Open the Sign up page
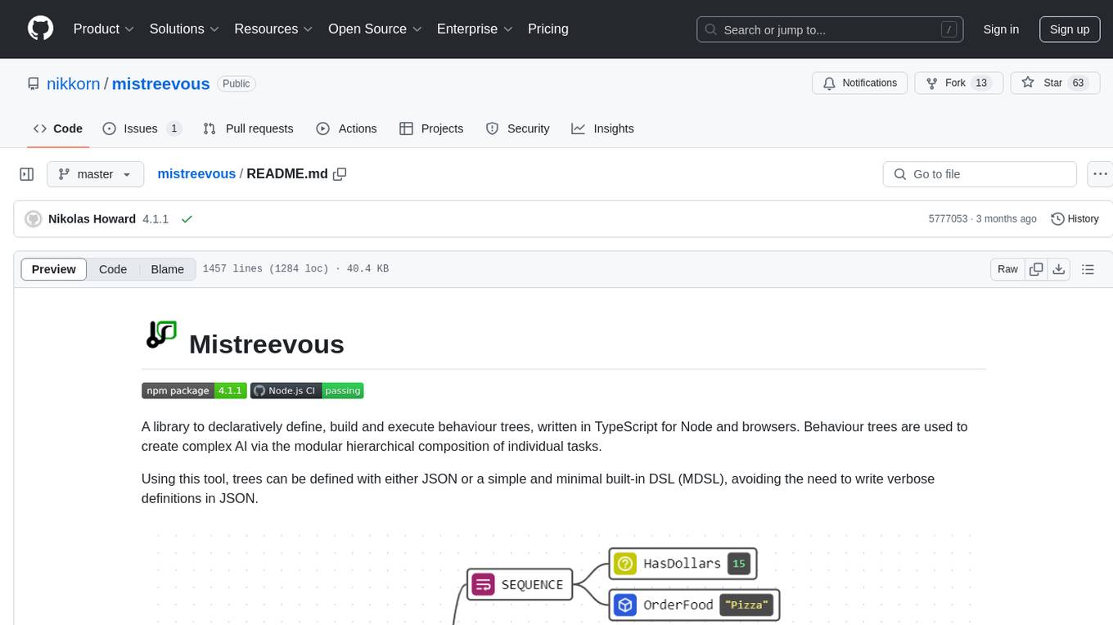1113x625 pixels. pos(1070,29)
